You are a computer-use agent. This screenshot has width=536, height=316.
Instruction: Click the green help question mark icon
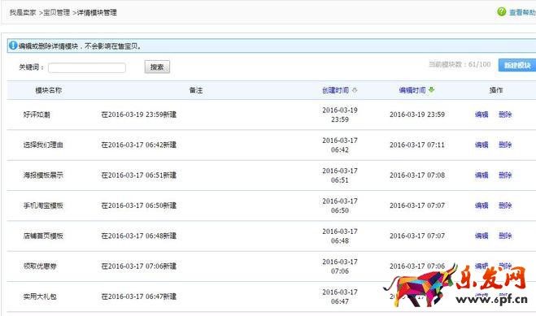coord(502,11)
